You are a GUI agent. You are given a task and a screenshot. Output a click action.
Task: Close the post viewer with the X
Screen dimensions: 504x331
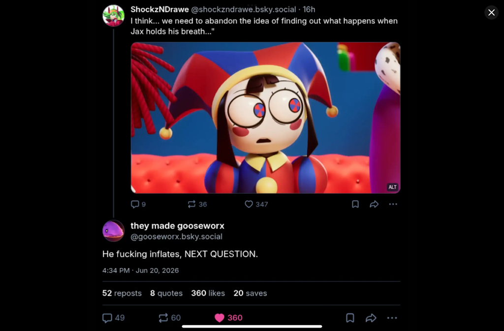pyautogui.click(x=491, y=12)
